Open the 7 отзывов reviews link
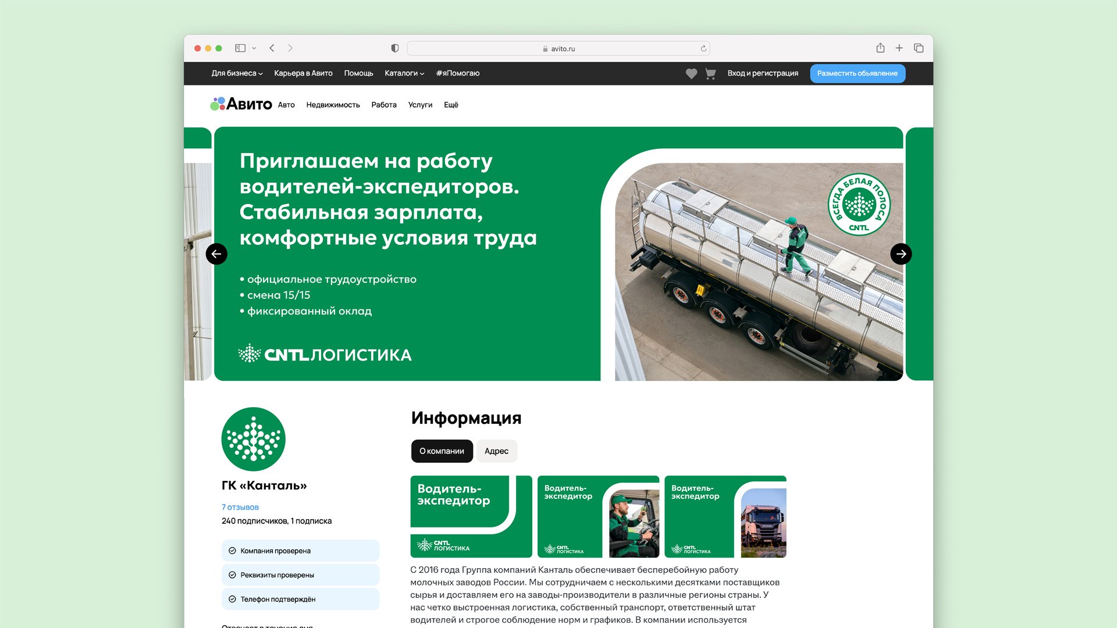1117x628 pixels. (240, 507)
